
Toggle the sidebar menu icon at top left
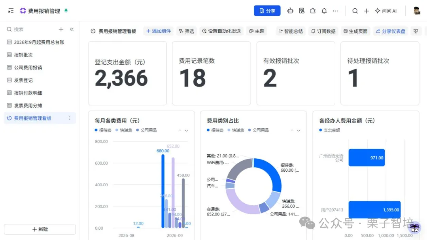click(11, 11)
